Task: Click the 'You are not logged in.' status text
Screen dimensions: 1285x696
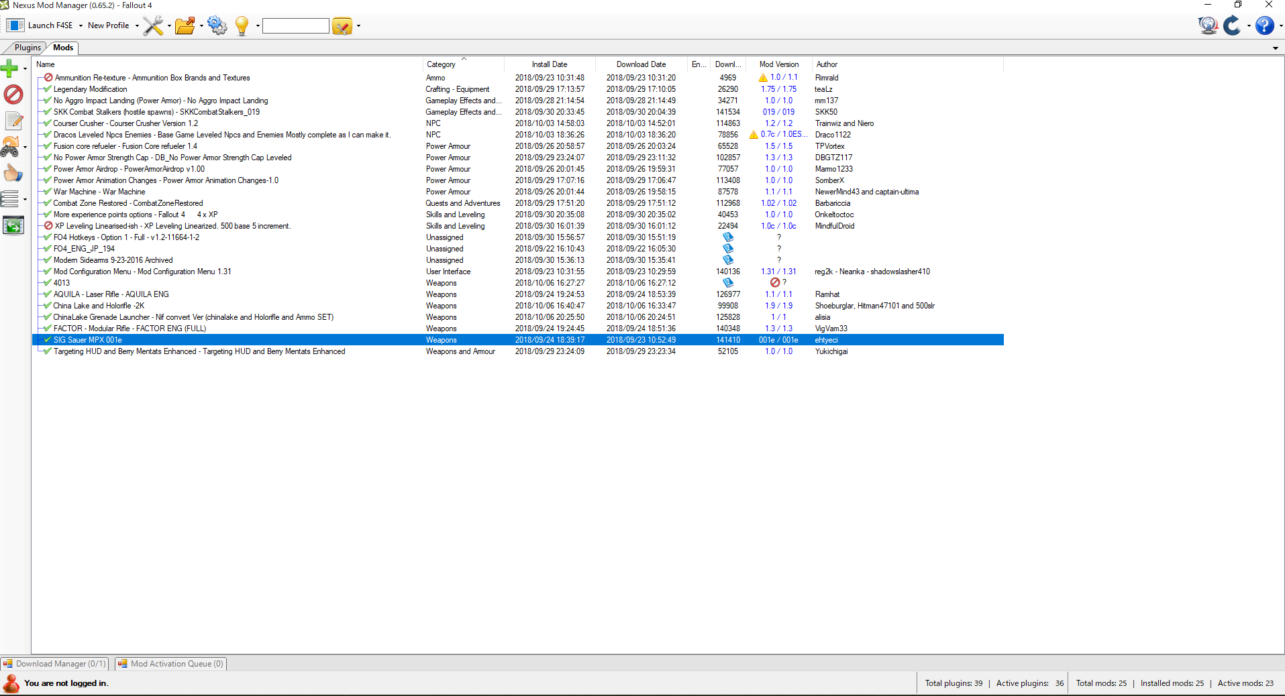Action: point(66,683)
